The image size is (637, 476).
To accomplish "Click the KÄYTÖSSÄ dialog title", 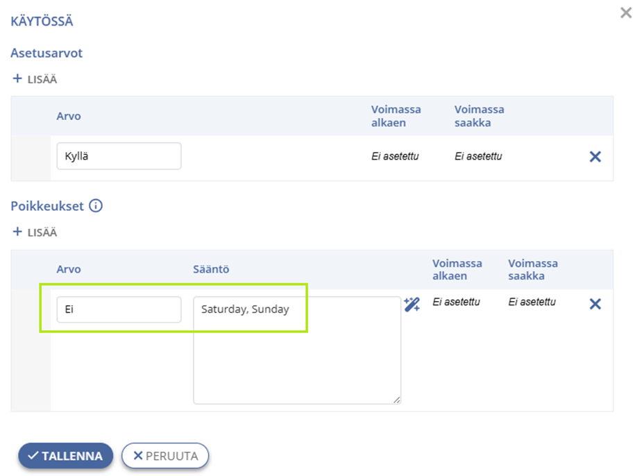I will click(42, 21).
